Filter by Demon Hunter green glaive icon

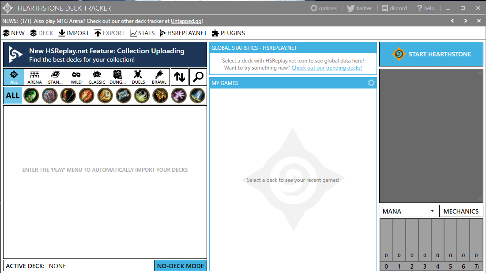(x=31, y=96)
